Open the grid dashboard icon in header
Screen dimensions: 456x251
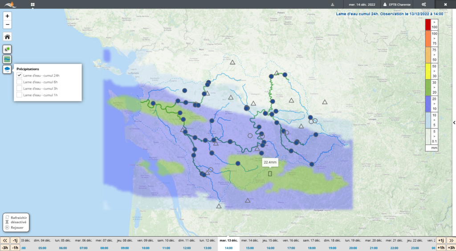[x=33, y=4]
